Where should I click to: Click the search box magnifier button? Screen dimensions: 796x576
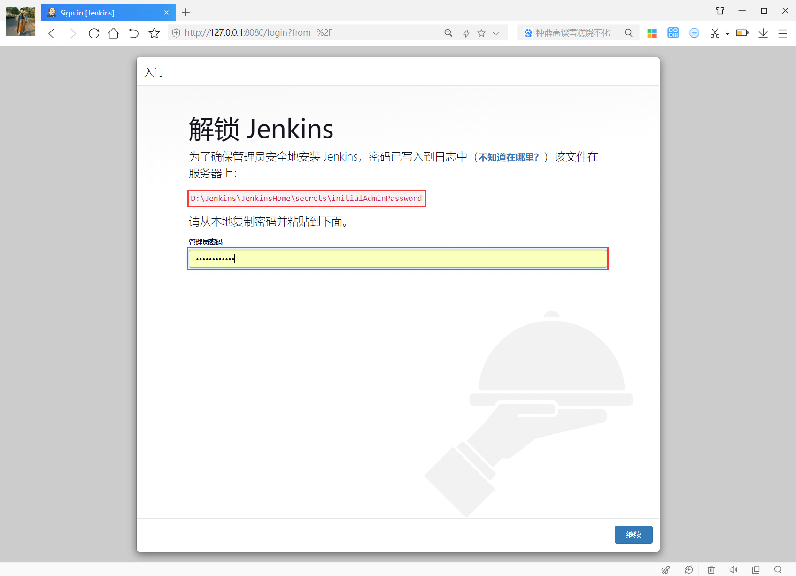pos(628,33)
